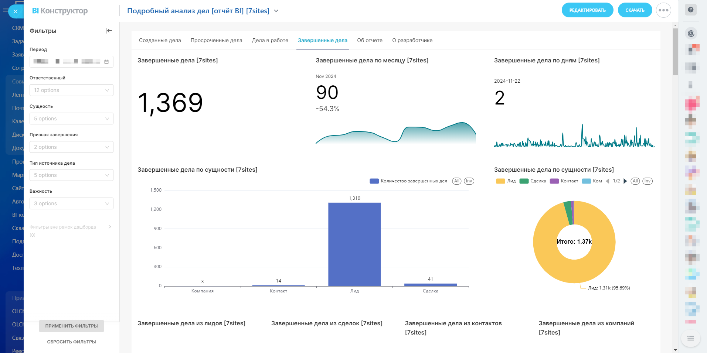Toggle Сделка series in donut legend
The width and height of the screenshot is (707, 353).
pyautogui.click(x=533, y=181)
